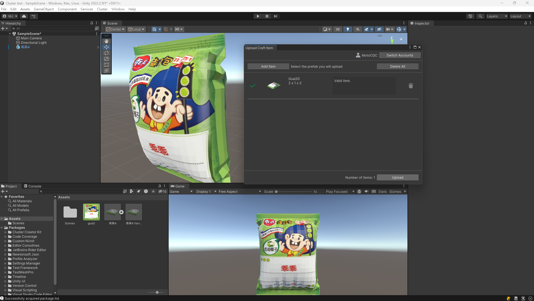Toggle scene effects like skybox and fog

click(x=366, y=29)
